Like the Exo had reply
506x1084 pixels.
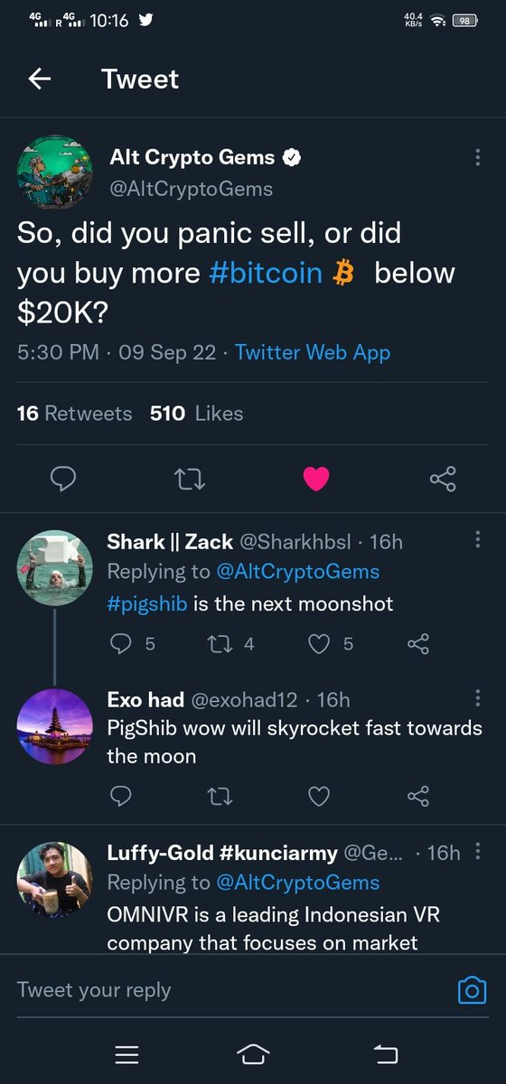[x=318, y=796]
